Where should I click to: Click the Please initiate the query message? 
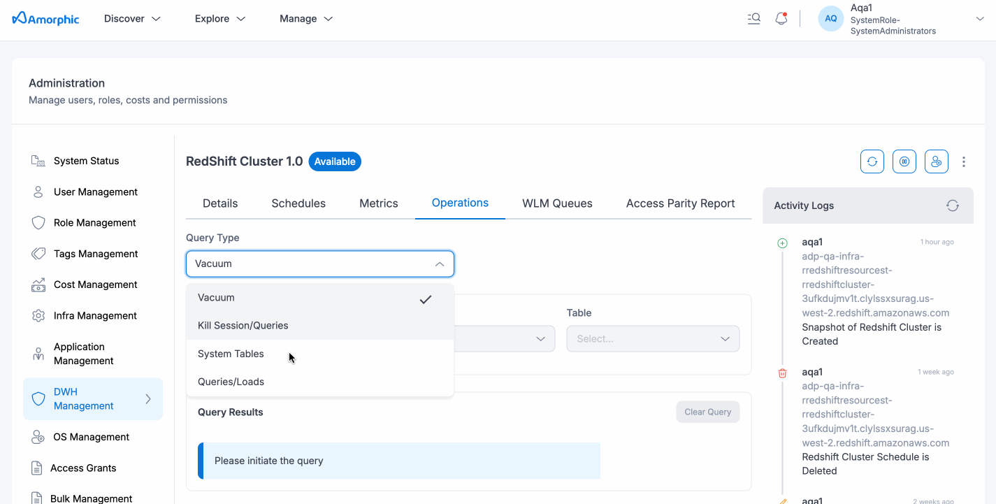[399, 461]
